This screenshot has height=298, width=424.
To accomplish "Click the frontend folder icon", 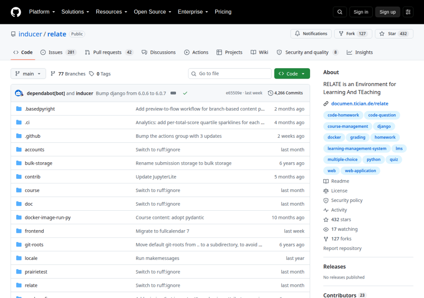I will click(x=19, y=231).
